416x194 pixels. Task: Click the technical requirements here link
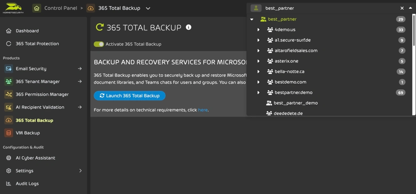click(203, 109)
